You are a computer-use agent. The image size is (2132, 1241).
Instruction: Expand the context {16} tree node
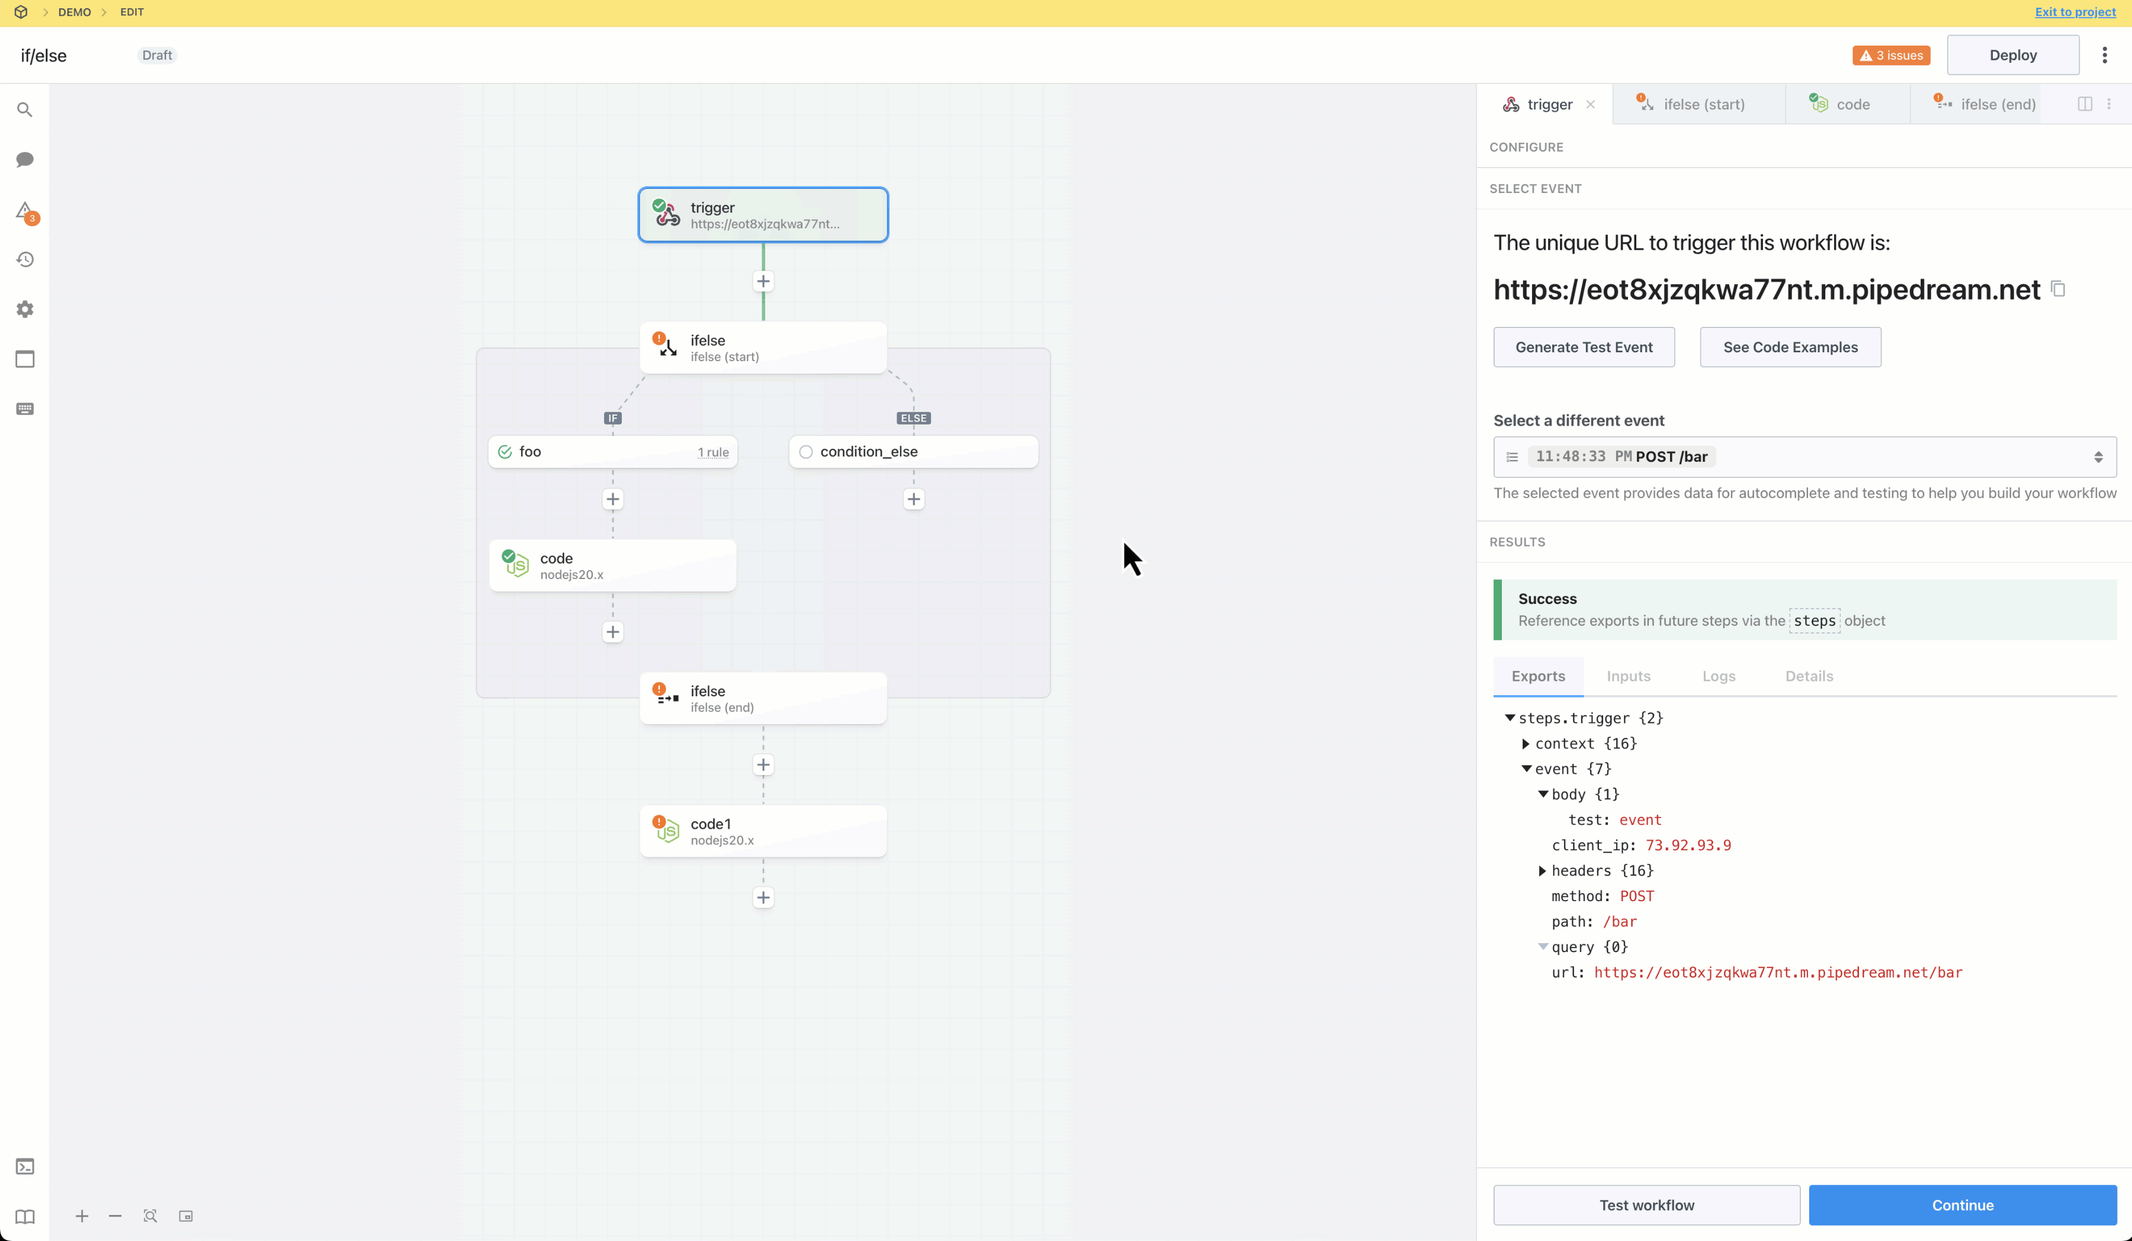click(1526, 744)
